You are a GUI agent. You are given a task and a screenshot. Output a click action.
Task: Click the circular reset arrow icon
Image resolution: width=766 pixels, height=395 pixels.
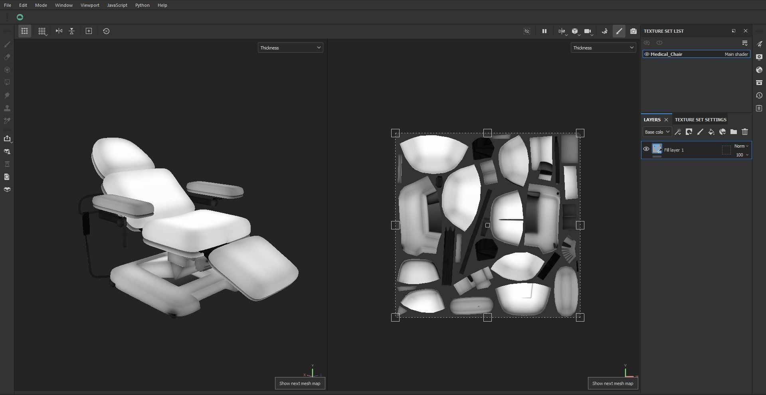[106, 31]
